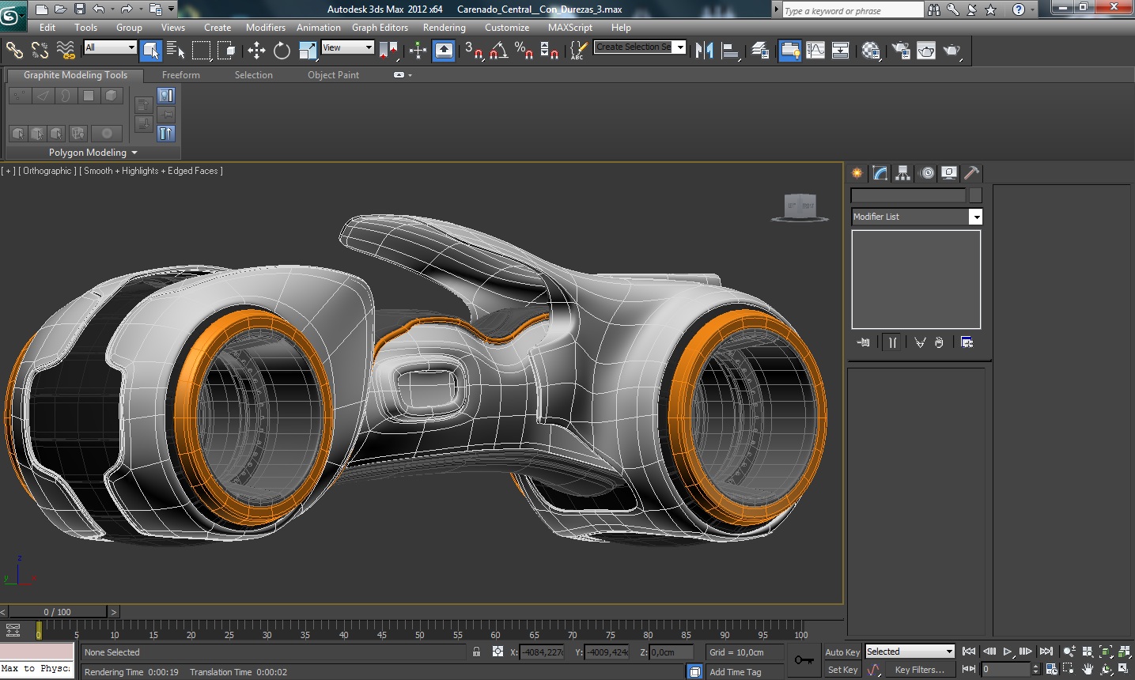The height and width of the screenshot is (680, 1135).
Task: Switch to the Hierarchy command panel tab
Action: (902, 173)
